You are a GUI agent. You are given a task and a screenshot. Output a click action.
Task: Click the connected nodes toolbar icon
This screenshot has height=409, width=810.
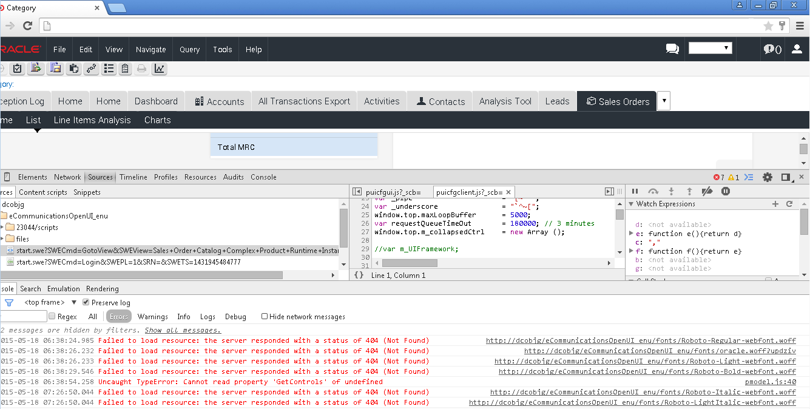coord(91,68)
